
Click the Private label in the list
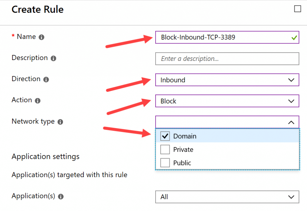(x=183, y=149)
